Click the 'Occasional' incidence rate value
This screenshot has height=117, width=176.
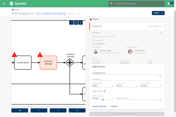pos(96,63)
